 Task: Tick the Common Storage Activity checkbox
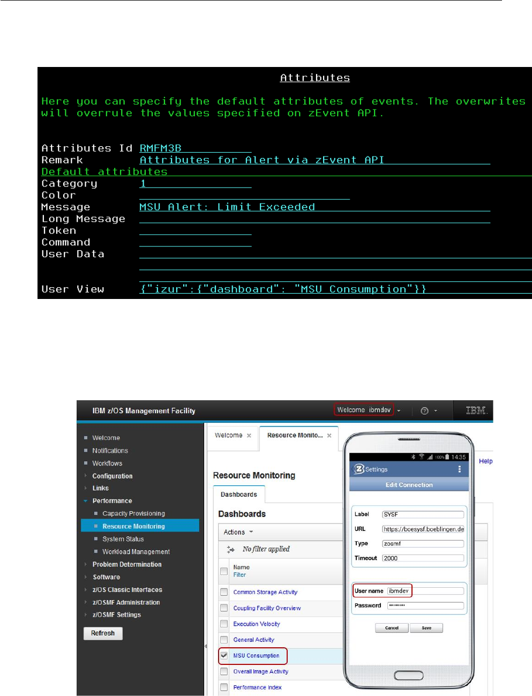[224, 592]
